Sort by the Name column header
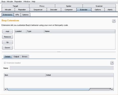 pos(80,31)
